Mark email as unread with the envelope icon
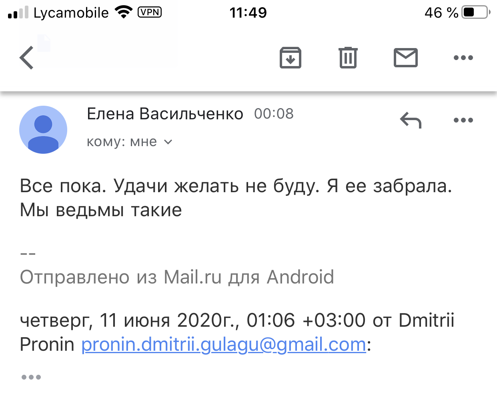Screen dimensions: 497x406 [406, 58]
